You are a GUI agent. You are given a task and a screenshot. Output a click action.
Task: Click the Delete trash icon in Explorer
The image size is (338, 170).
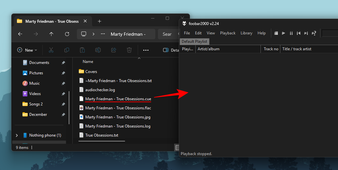pos(129,50)
